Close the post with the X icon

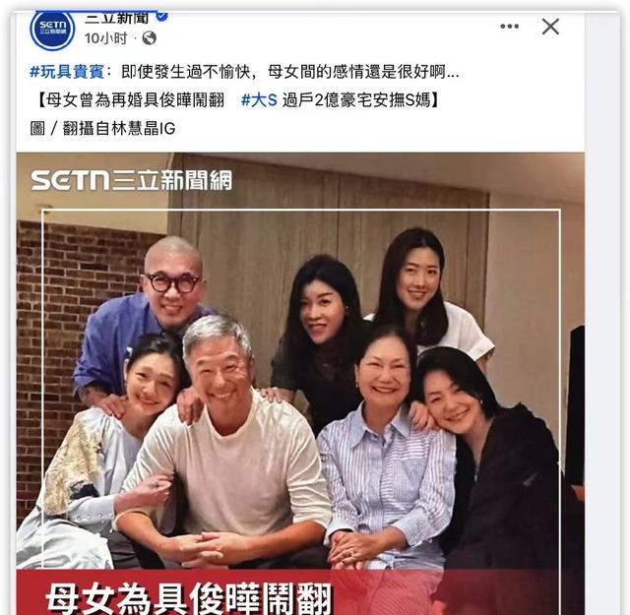click(550, 27)
